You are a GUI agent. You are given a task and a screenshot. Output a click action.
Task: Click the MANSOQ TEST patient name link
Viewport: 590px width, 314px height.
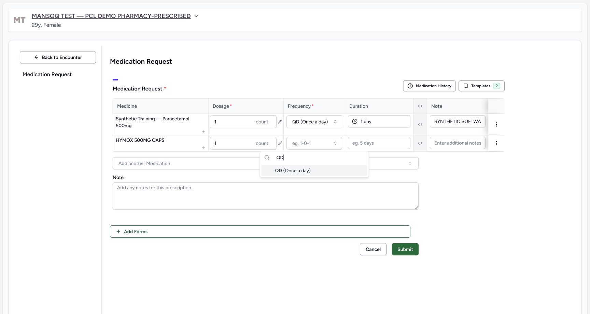(111, 16)
